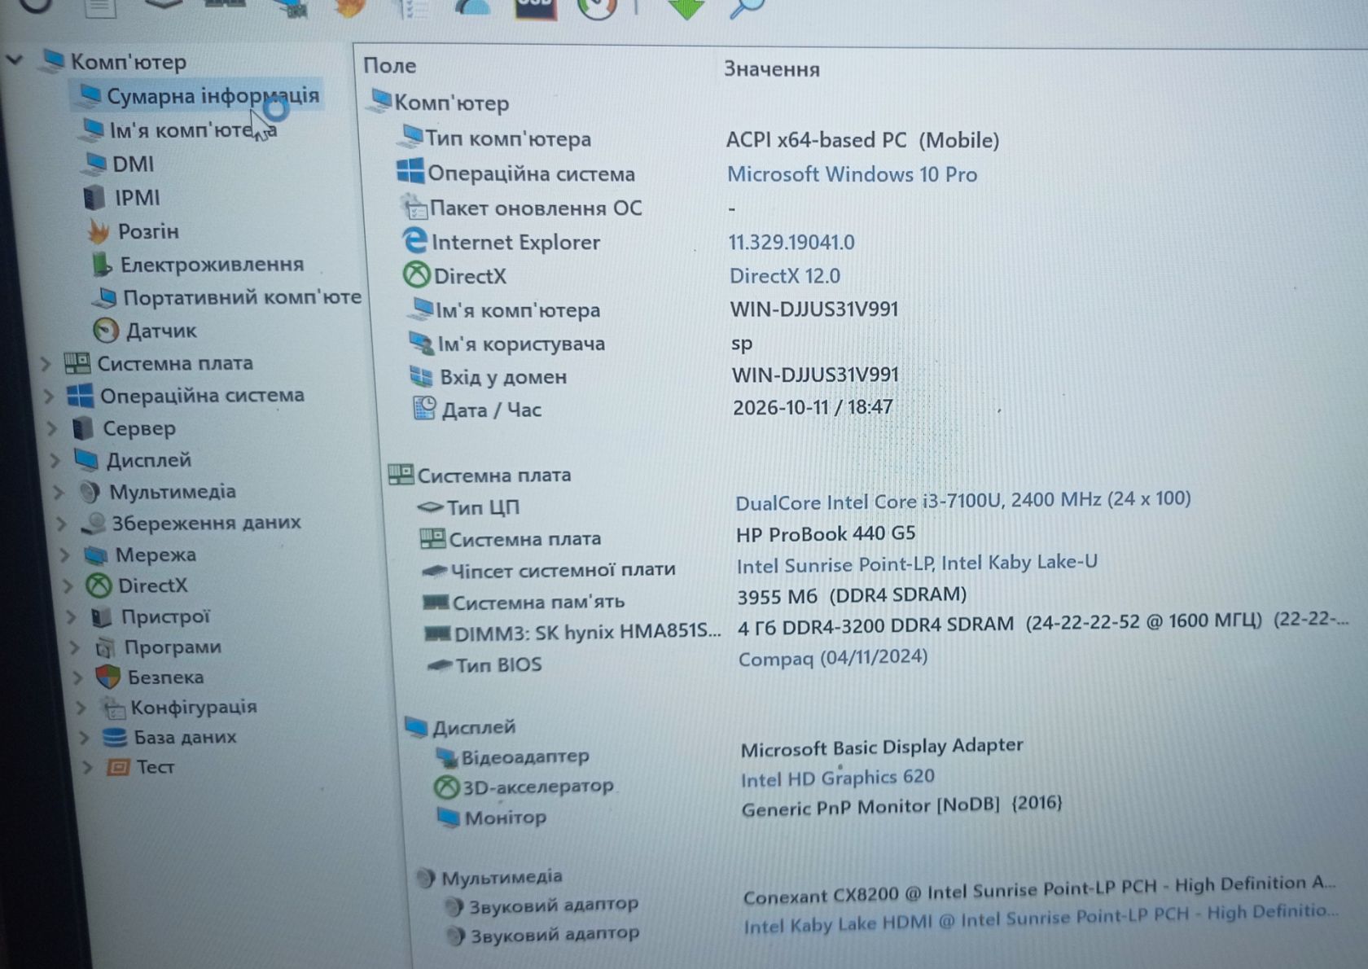Image resolution: width=1368 pixels, height=969 pixels.
Task: Expand the Системна плата tree node
Action: 46,363
